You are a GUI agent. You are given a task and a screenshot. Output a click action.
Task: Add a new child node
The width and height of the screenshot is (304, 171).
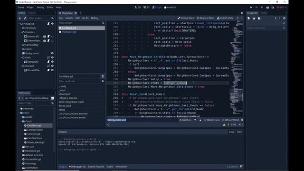click(x=20, y=18)
